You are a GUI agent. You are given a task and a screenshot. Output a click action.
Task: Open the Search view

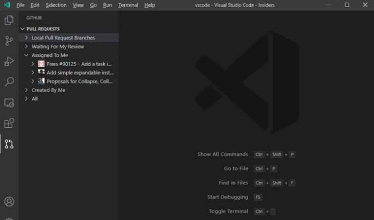pos(9,82)
